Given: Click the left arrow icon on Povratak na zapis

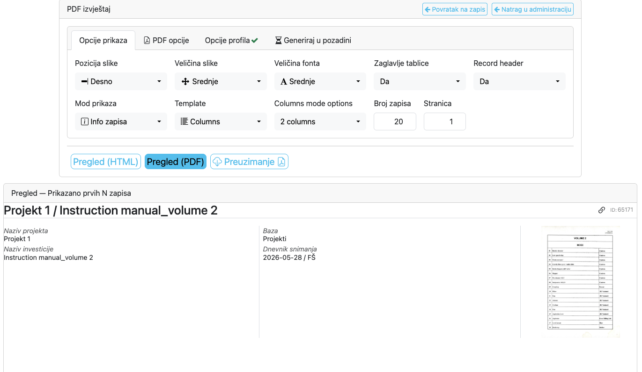Looking at the screenshot, I should point(427,9).
